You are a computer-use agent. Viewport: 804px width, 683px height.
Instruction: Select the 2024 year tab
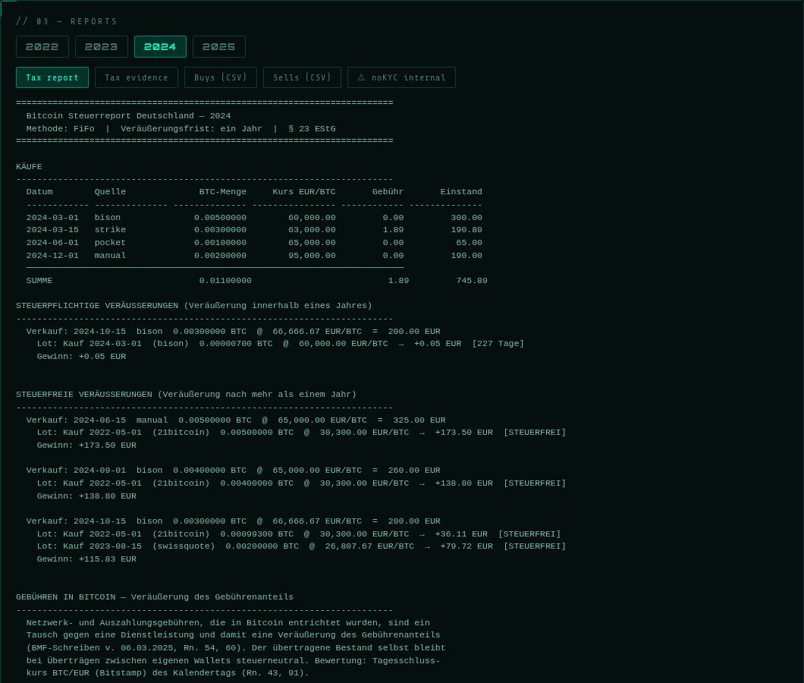click(160, 47)
